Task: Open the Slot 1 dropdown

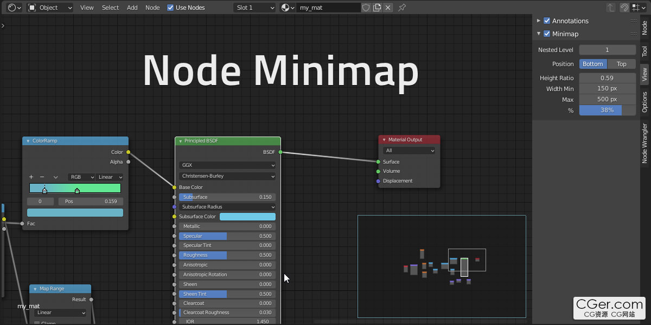Action: coord(254,8)
